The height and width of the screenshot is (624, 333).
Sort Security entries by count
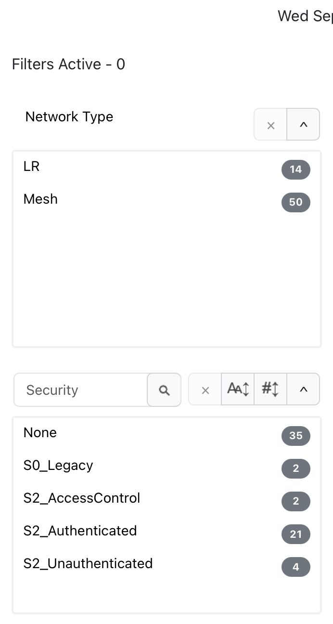(270, 390)
